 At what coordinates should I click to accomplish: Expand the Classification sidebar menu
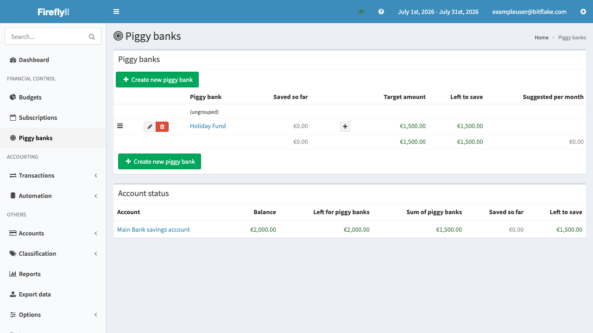53,253
